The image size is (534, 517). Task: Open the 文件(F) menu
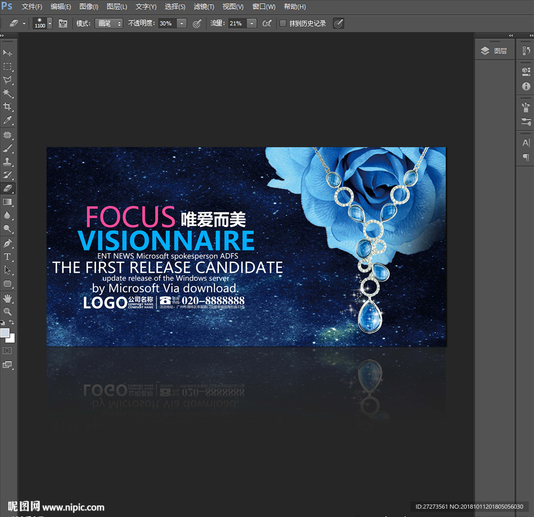(x=32, y=7)
